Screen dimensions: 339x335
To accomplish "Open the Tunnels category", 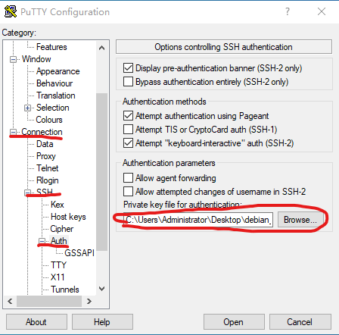I will pos(65,290).
